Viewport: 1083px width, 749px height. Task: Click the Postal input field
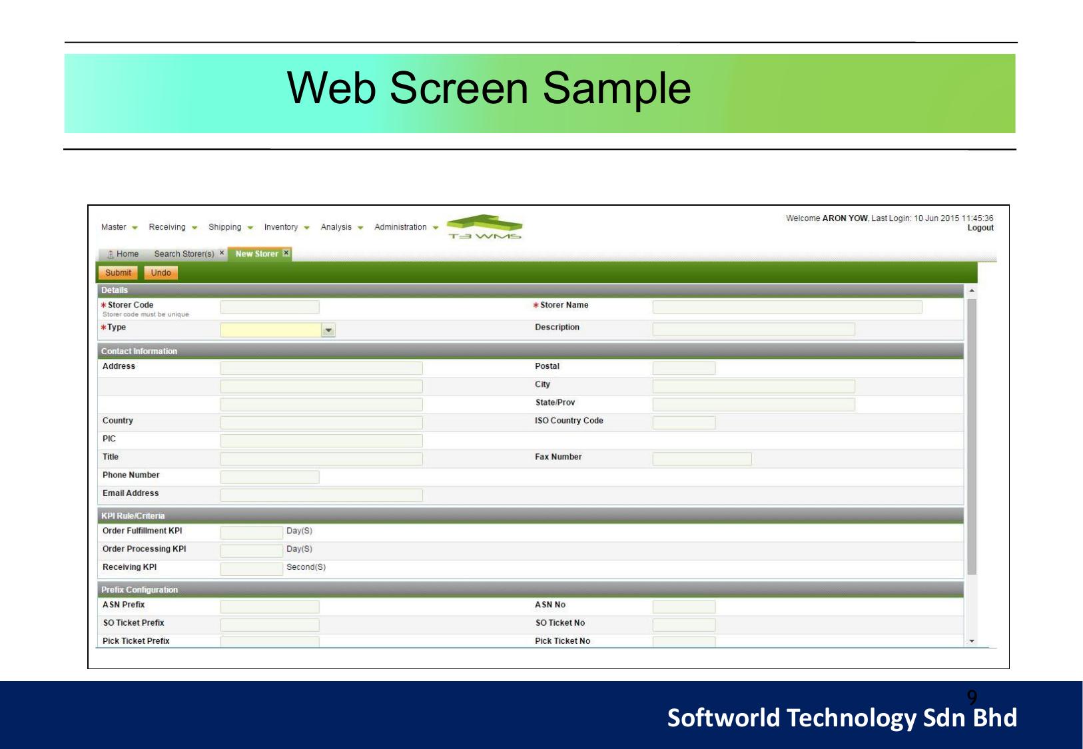(684, 368)
